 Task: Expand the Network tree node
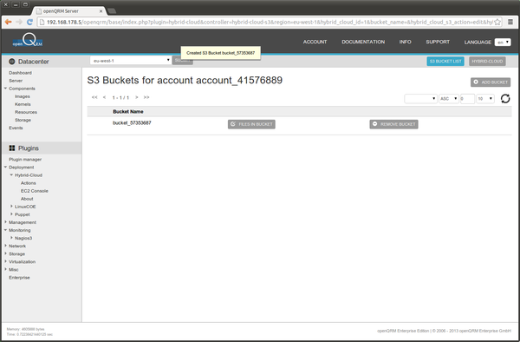5,246
